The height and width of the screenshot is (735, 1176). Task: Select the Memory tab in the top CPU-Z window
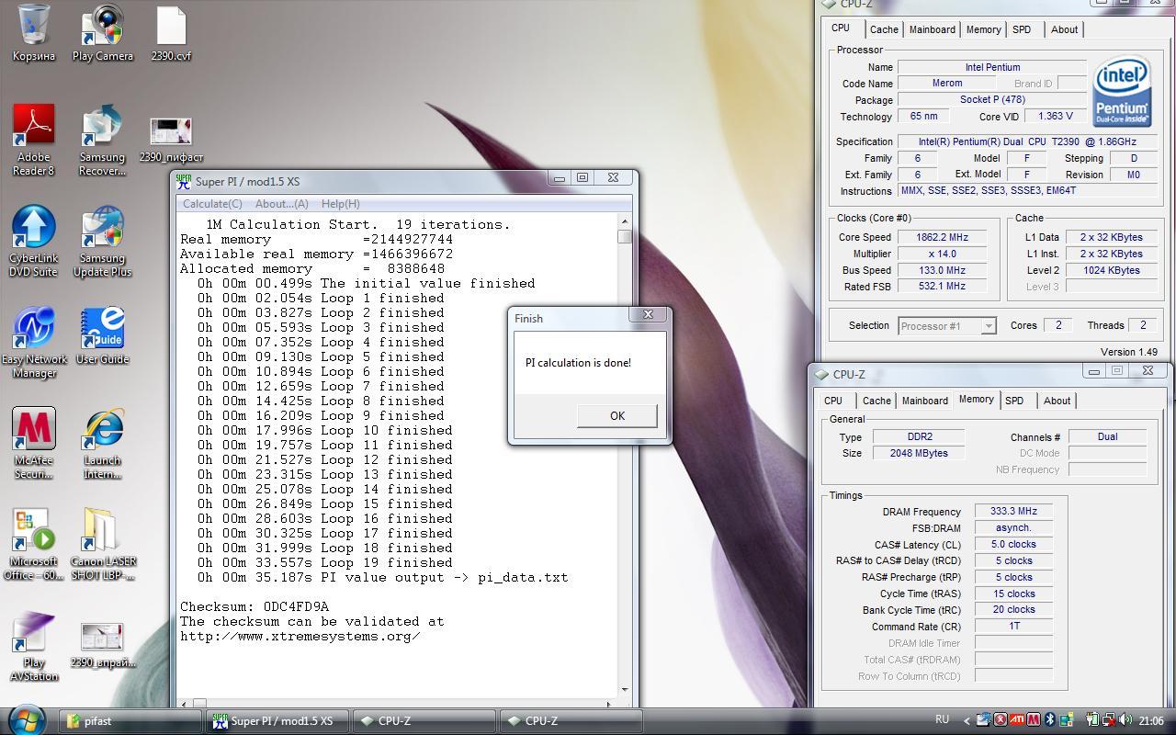(983, 29)
